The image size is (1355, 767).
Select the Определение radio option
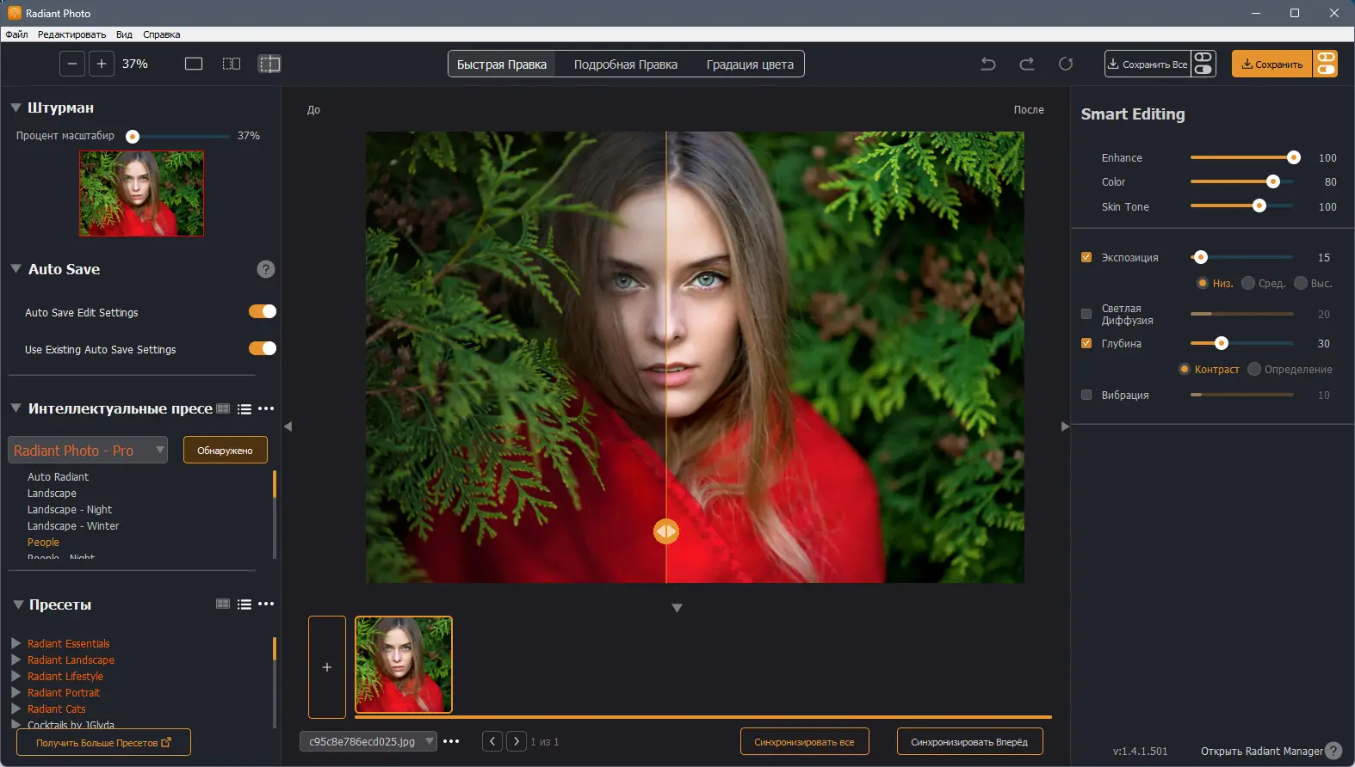coord(1254,369)
